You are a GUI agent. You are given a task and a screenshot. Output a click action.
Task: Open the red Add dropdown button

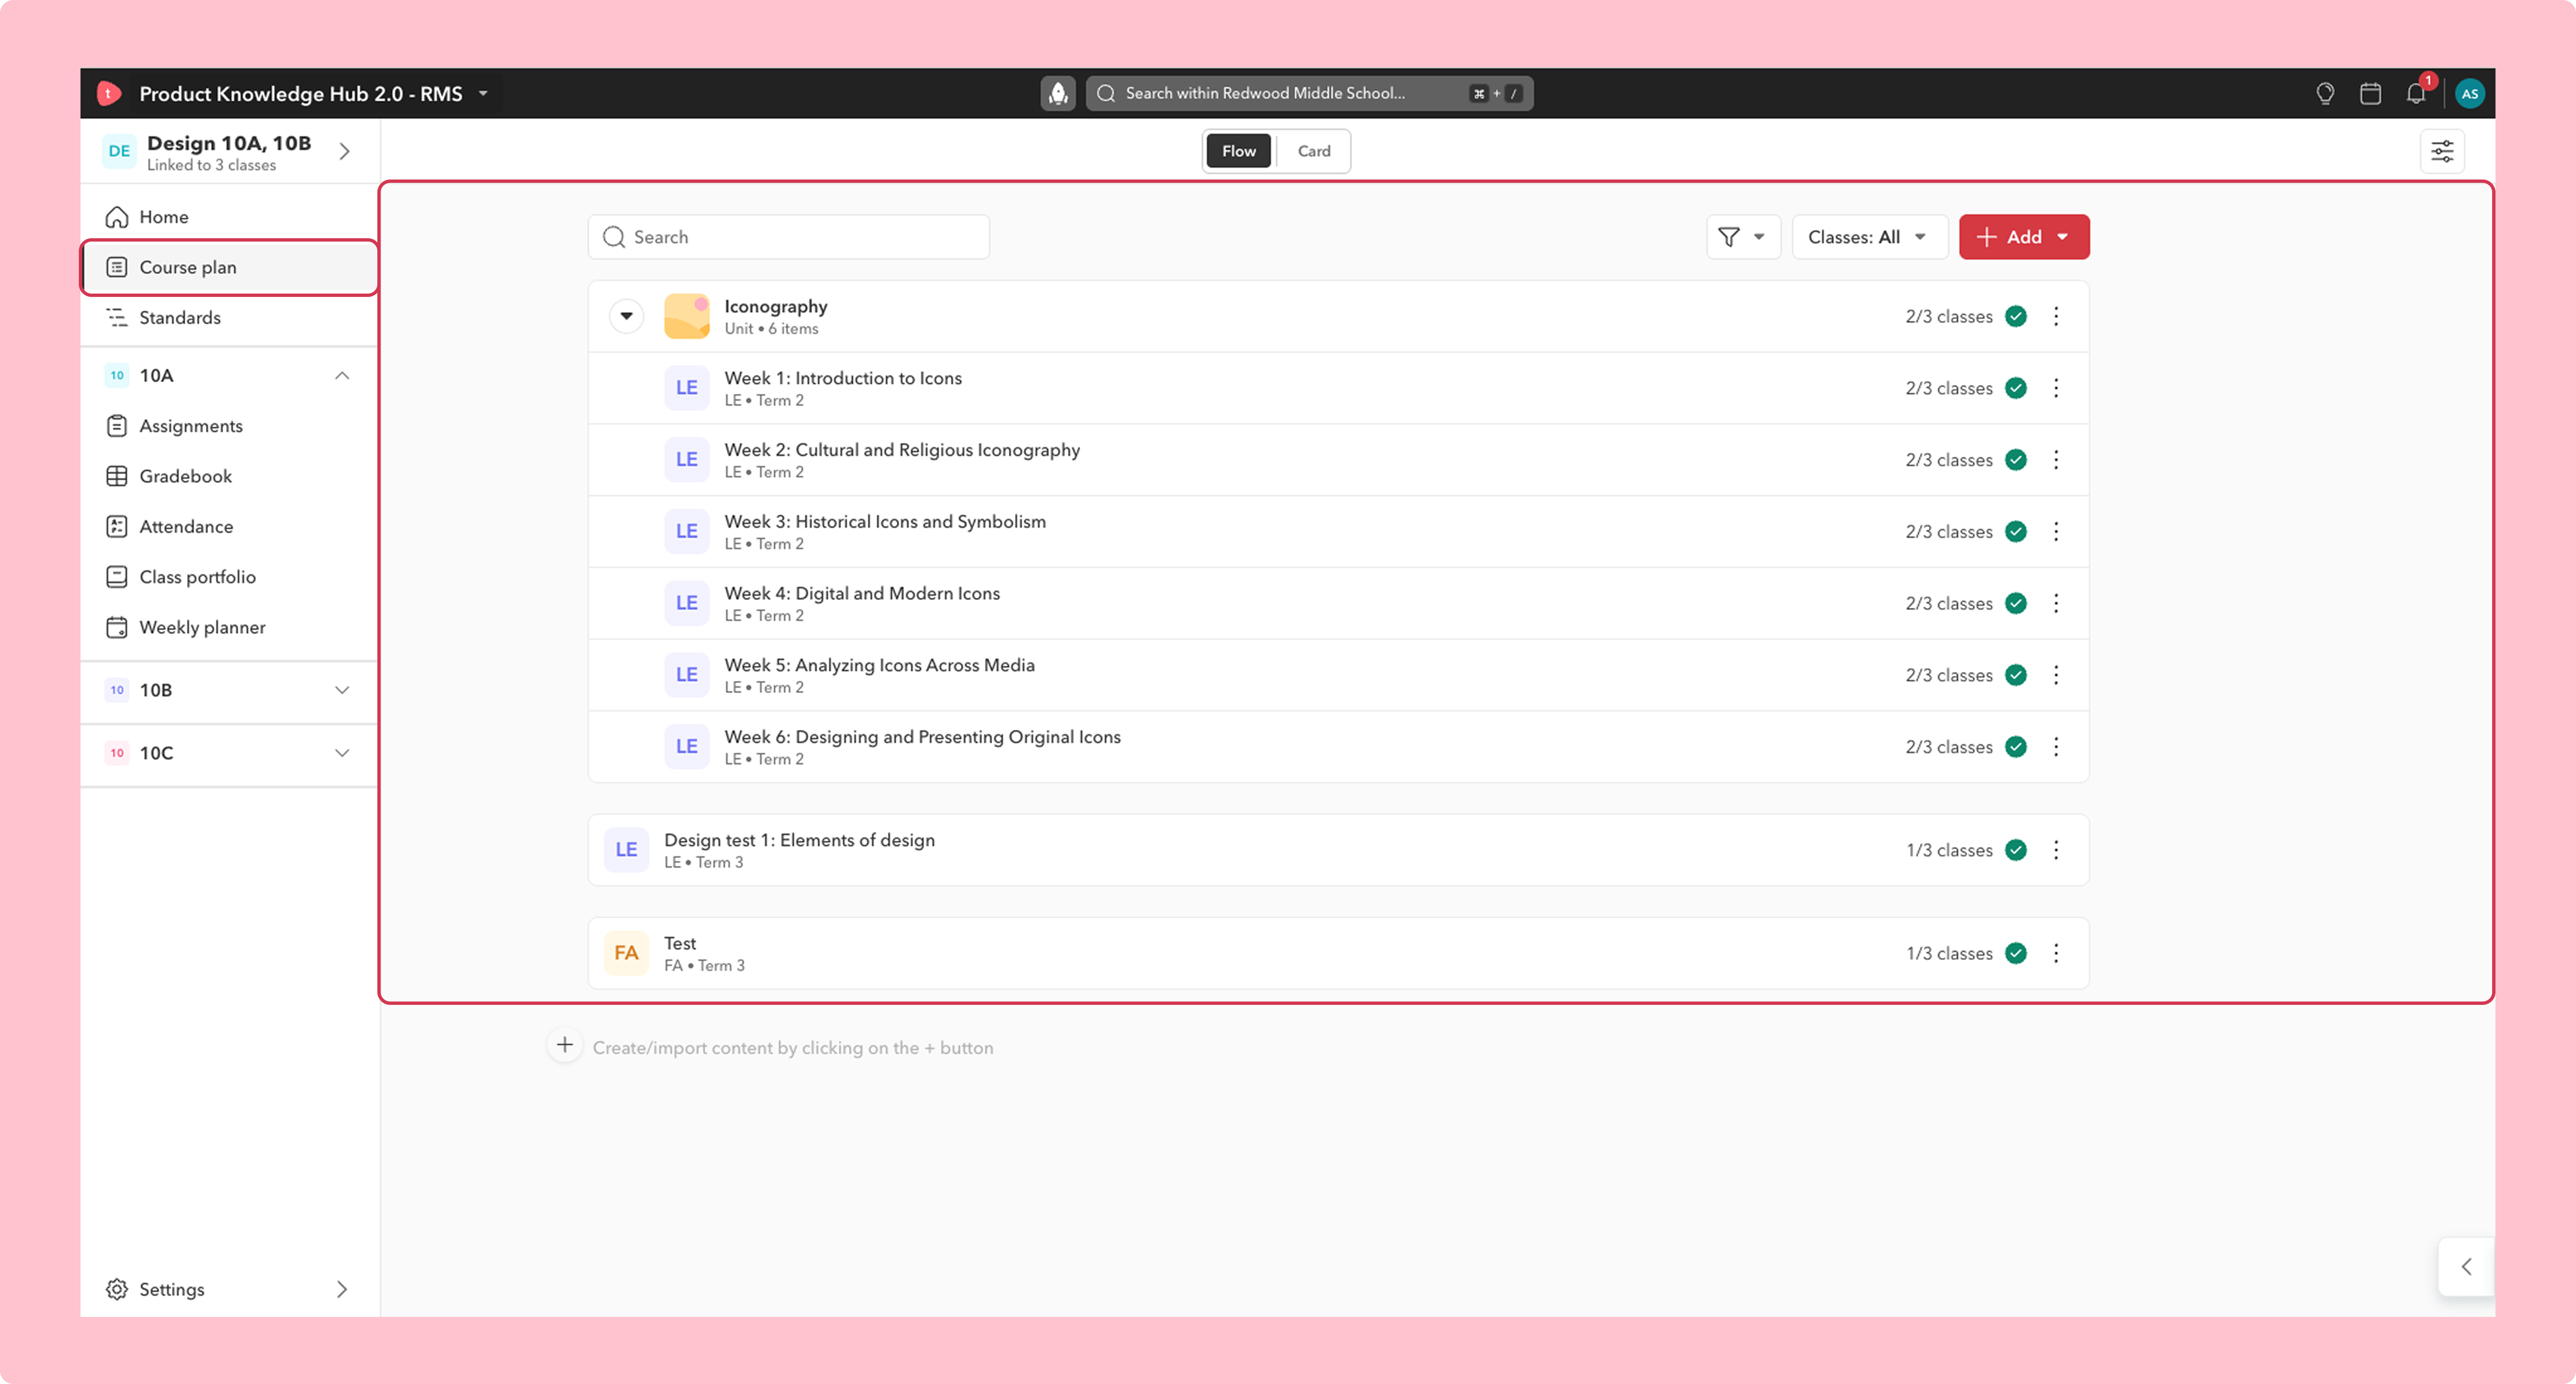[2024, 237]
